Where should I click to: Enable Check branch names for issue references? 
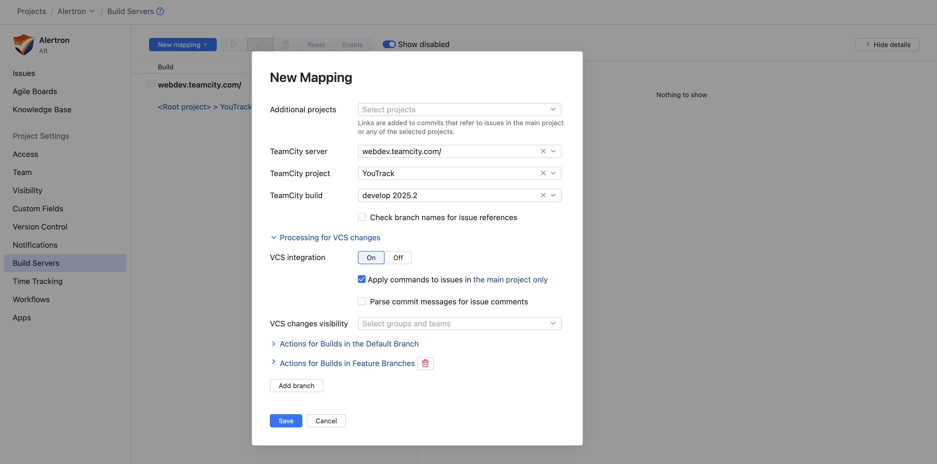[361, 217]
